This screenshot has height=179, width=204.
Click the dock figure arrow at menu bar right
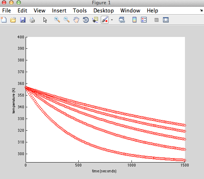coord(201,10)
